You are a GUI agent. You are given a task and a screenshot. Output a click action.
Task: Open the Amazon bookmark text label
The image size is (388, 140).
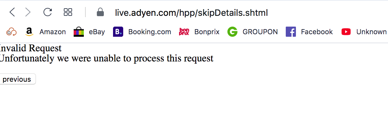click(52, 32)
